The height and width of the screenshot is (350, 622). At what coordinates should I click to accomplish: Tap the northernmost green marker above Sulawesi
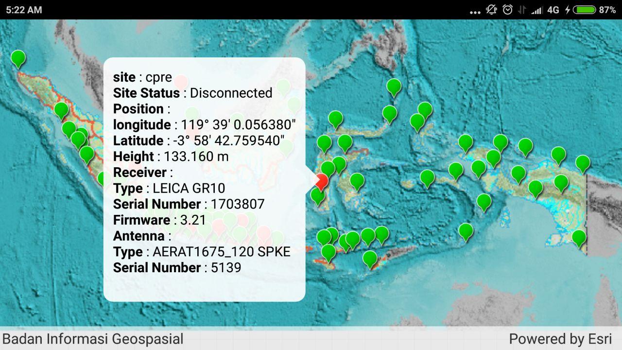[x=394, y=87]
